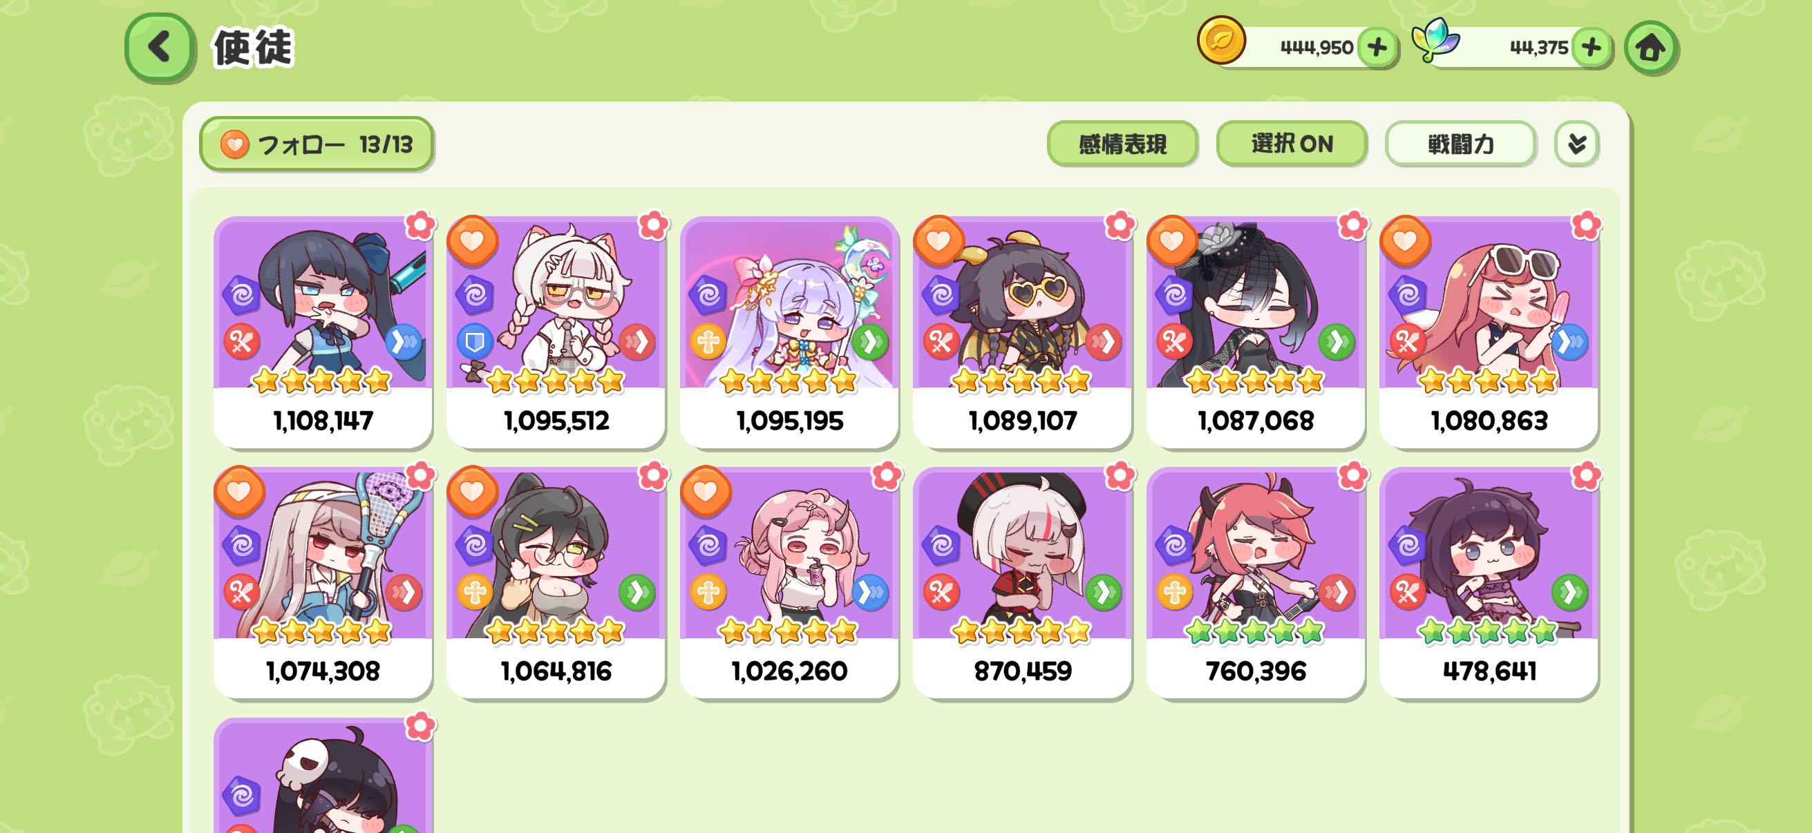Open the home screen icon
The width and height of the screenshot is (1812, 833).
pos(1650,48)
